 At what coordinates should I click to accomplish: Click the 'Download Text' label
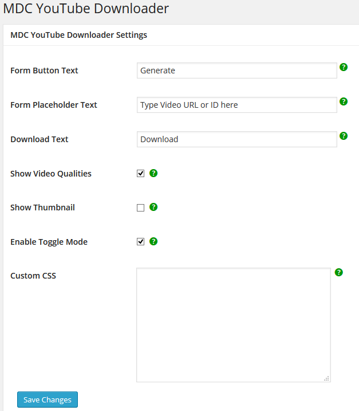click(x=40, y=139)
